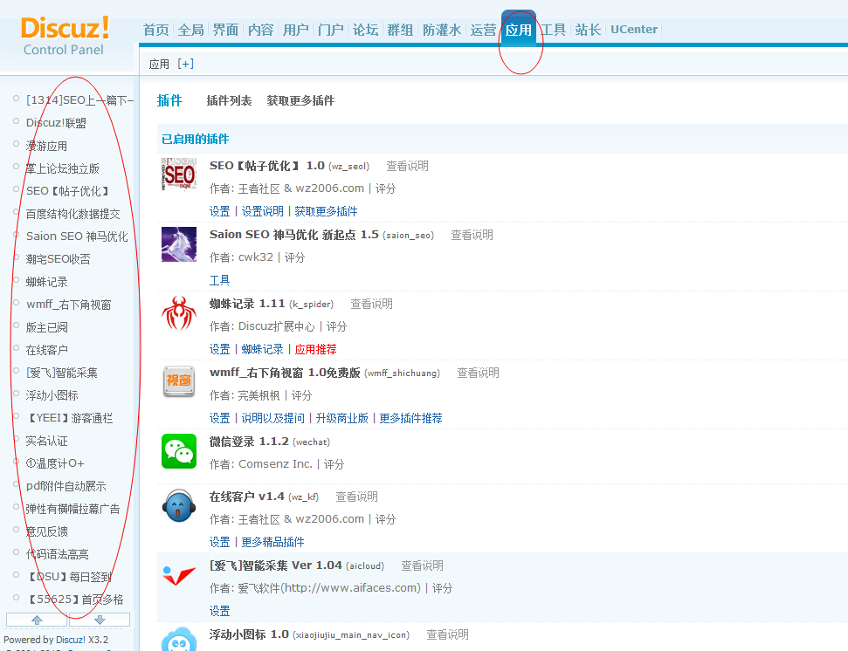This screenshot has width=848, height=651.
Task: Click the sidebar scroll-down arrow button
Action: tap(100, 620)
